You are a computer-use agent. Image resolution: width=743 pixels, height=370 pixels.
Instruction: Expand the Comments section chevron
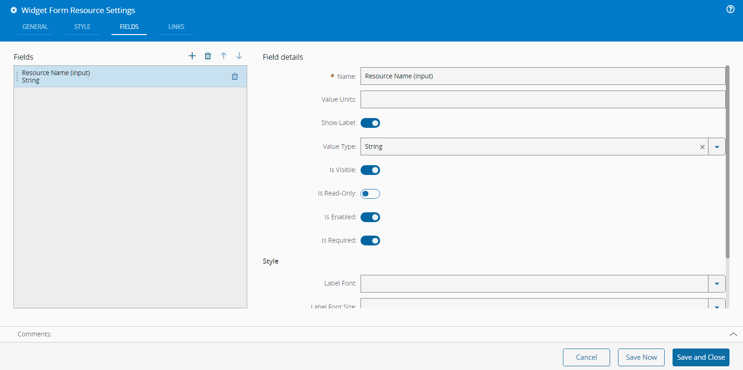pos(733,334)
